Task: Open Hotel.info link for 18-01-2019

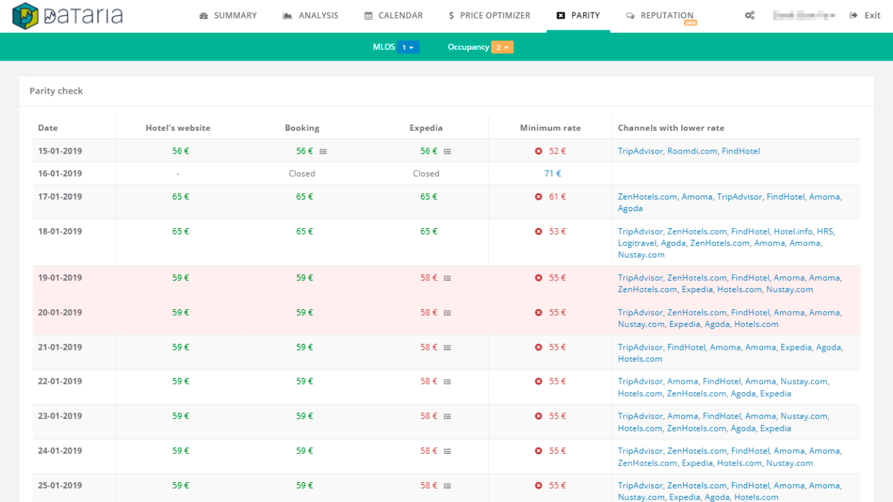Action: click(x=793, y=231)
